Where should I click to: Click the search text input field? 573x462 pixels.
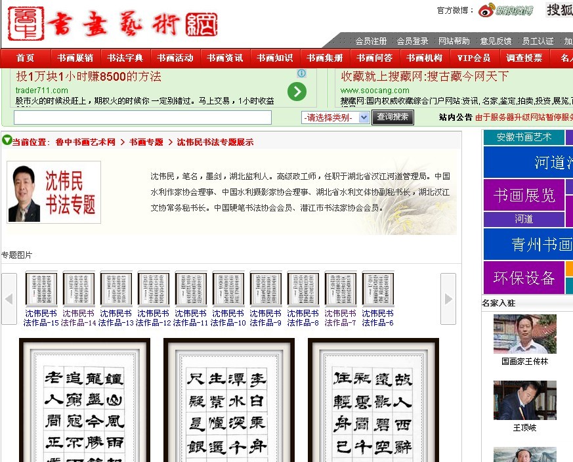tap(142, 117)
